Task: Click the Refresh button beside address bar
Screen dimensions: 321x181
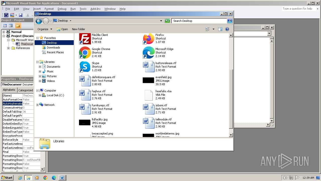Action: [x=167, y=21]
